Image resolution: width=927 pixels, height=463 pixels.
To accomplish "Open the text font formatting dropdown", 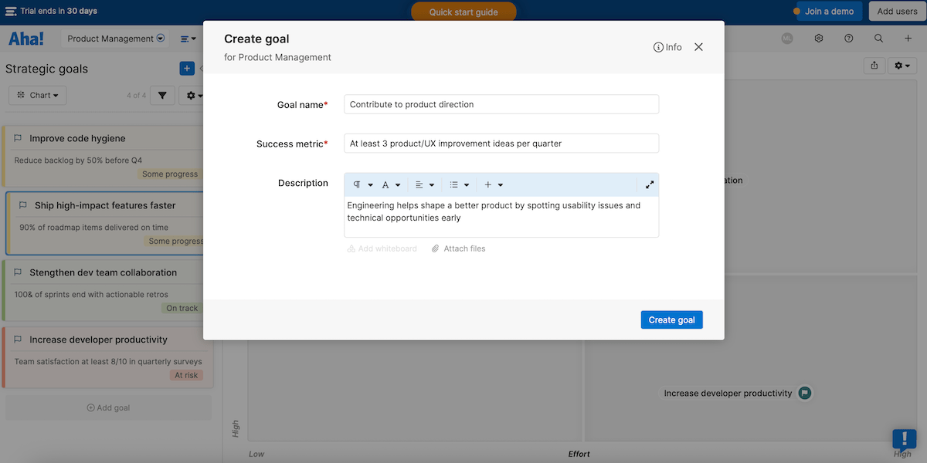I will (x=391, y=185).
